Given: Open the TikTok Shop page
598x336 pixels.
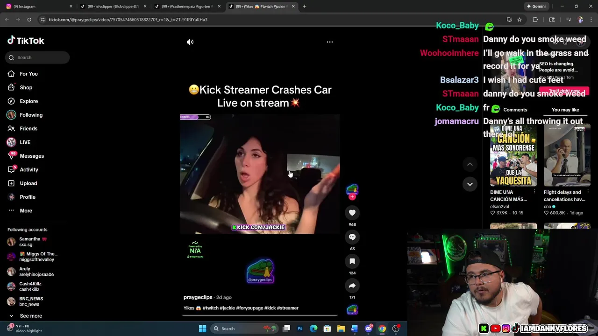Looking at the screenshot, I should [26, 87].
